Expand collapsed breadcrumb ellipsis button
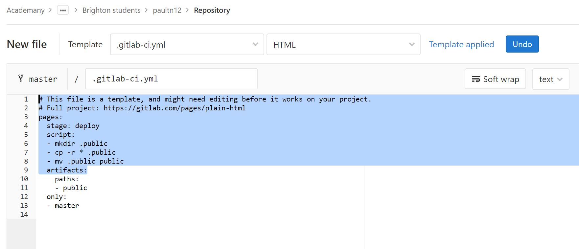579x249 pixels. pos(63,10)
